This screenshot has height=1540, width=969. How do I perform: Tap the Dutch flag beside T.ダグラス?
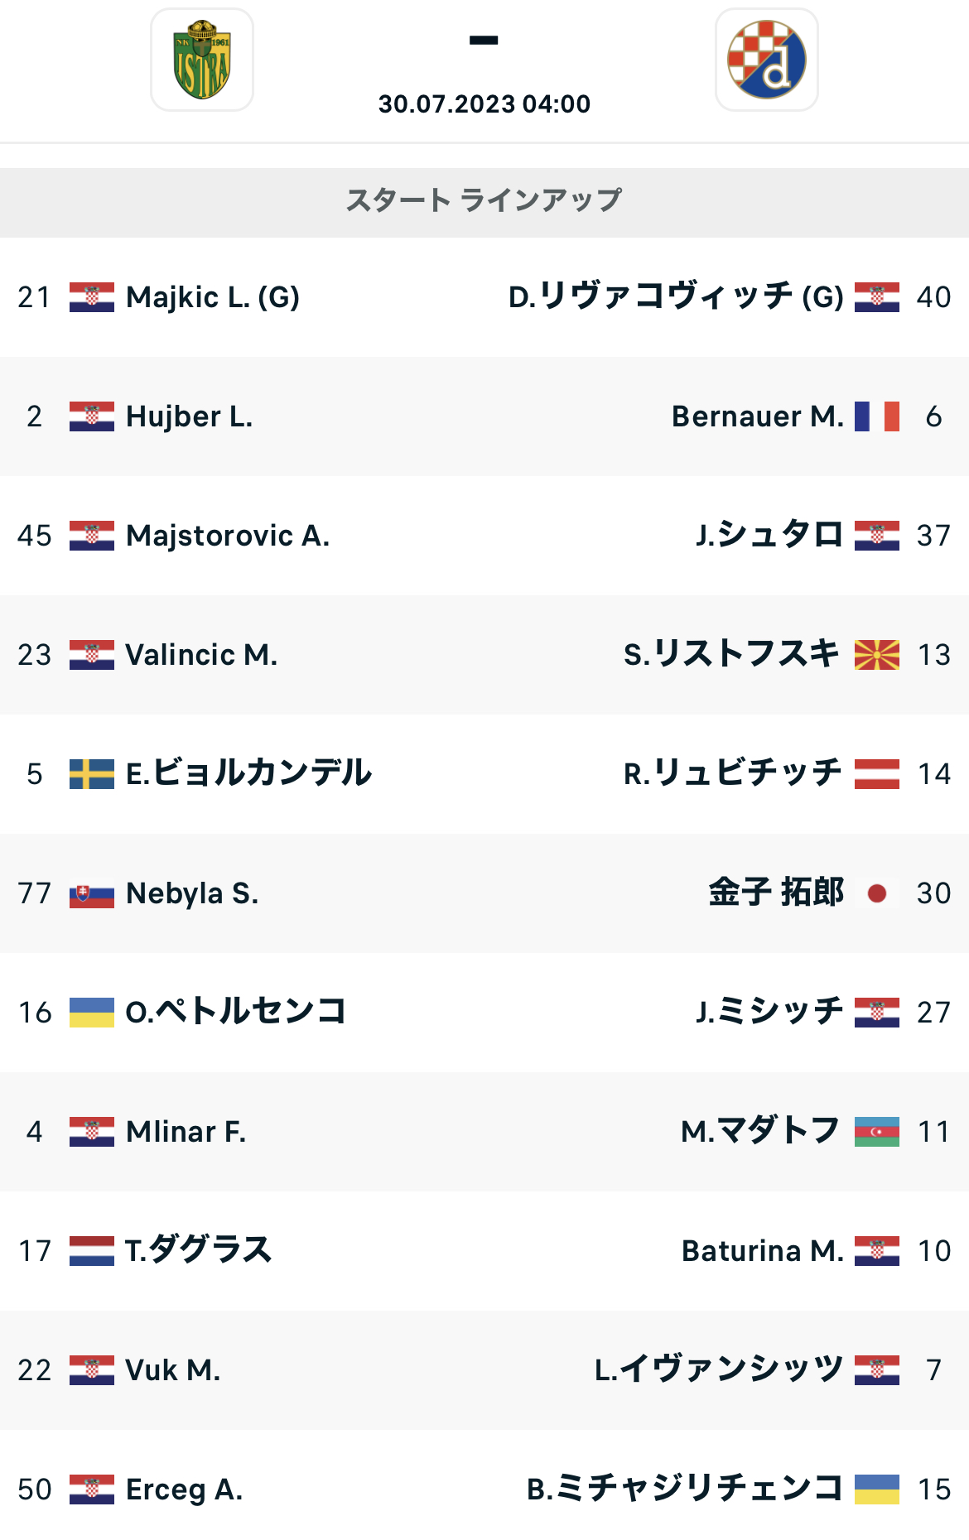92,1251
